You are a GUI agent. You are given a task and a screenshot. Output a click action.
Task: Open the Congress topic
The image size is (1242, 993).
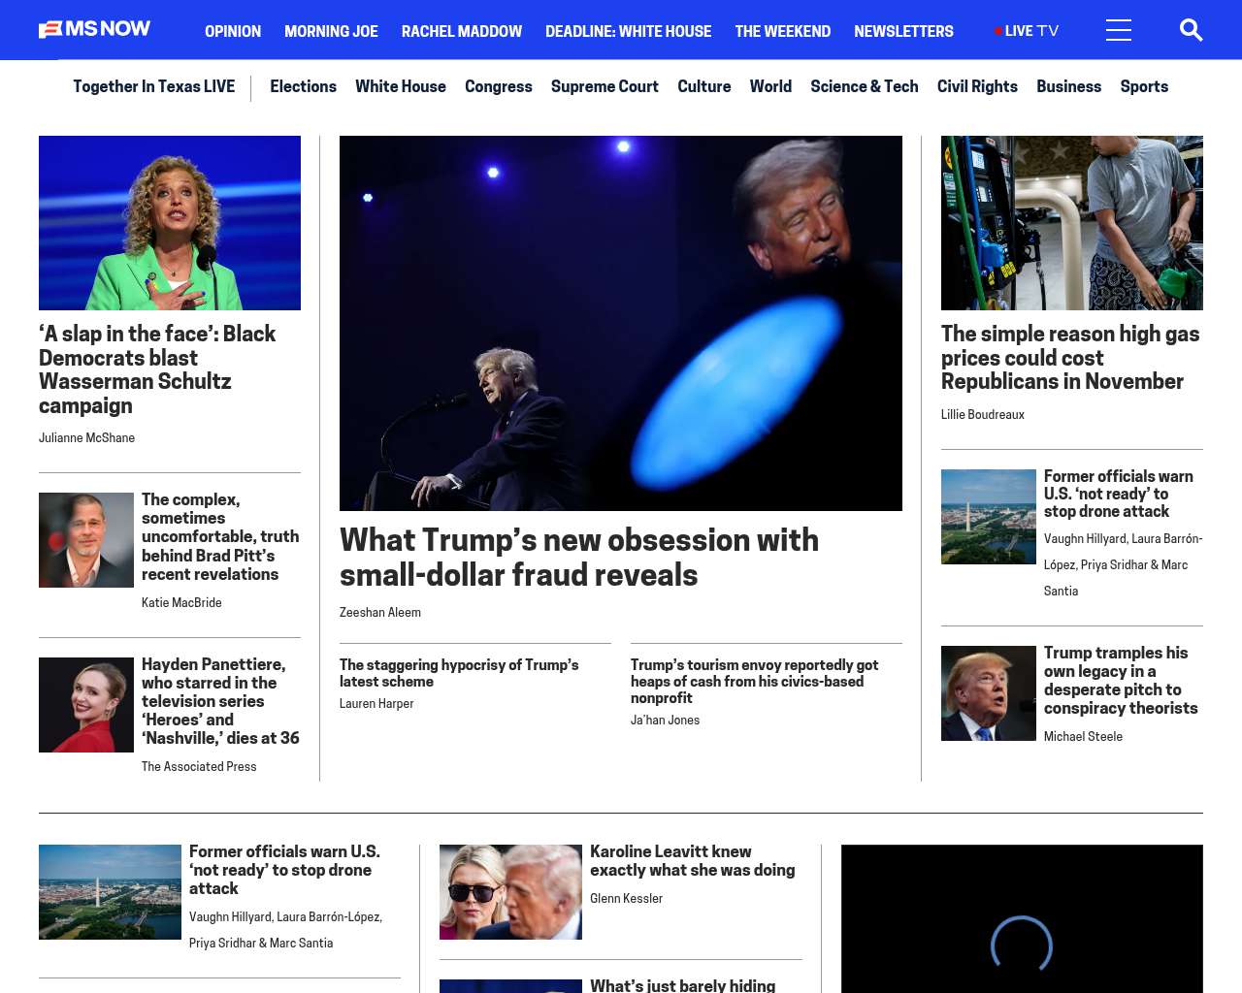point(499,86)
